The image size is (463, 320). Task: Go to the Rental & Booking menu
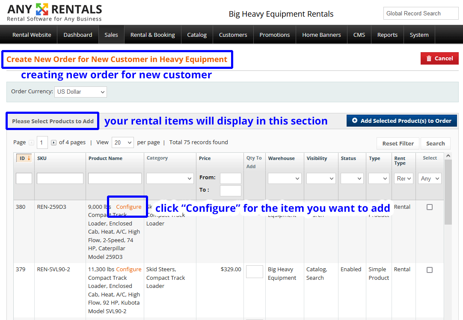coord(152,35)
